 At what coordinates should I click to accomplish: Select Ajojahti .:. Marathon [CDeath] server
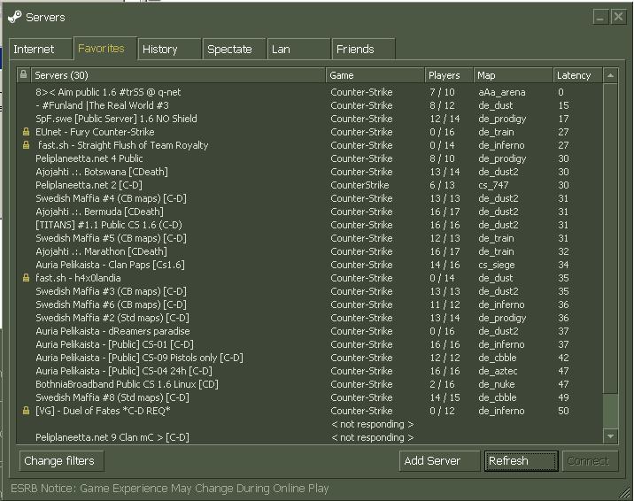click(x=310, y=251)
